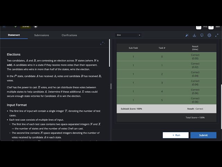Click the Sub-Task column header
This screenshot has height=167, width=222.
(133, 48)
